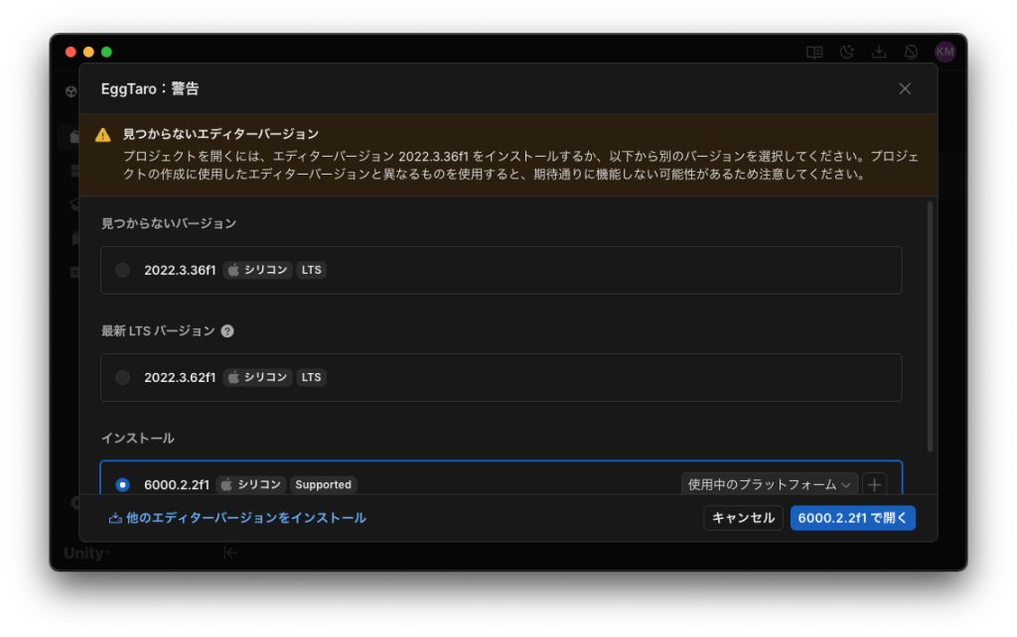Click the plus button beside platform dropdown
1017x637 pixels.
tap(874, 485)
